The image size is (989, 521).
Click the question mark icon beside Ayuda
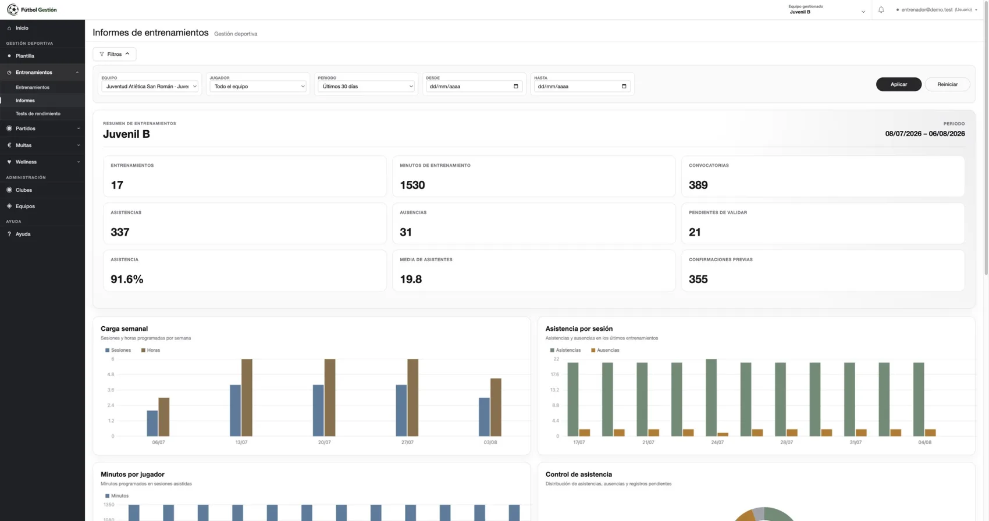tap(9, 234)
